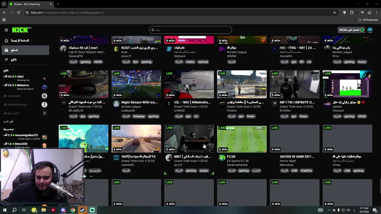Open browser extensions puzzle icon
This screenshot has height=214, width=381.
tap(352, 12)
